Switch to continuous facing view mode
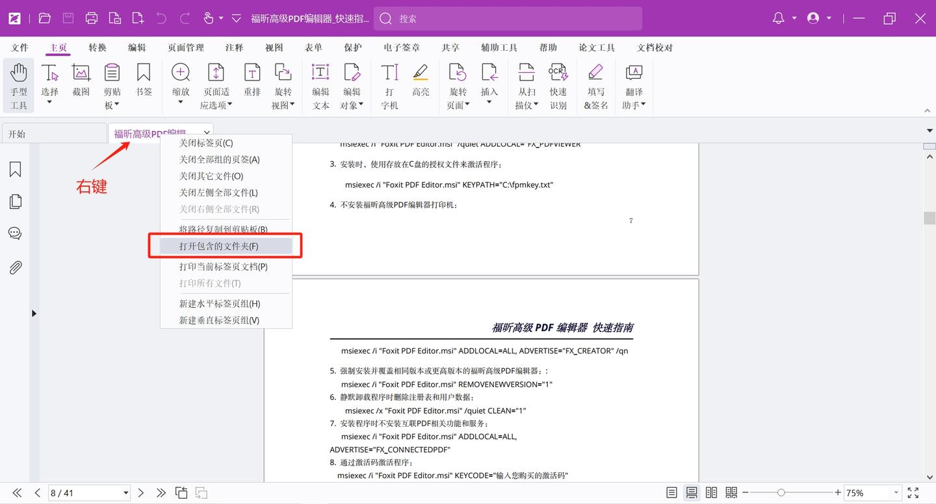Image resolution: width=936 pixels, height=504 pixels. click(x=731, y=493)
